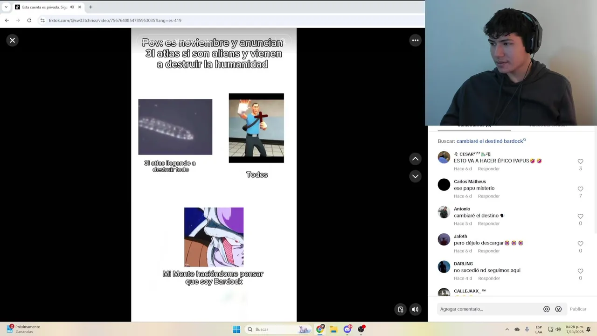Open Antonio's profile avatar
The height and width of the screenshot is (336, 597).
(x=444, y=212)
